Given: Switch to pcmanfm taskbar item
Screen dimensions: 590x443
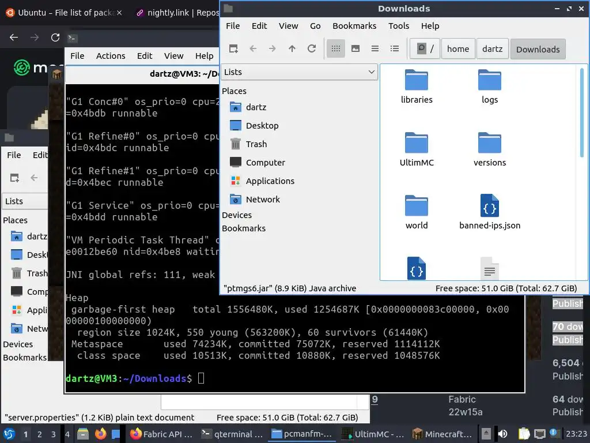Looking at the screenshot, I should click(x=302, y=434).
